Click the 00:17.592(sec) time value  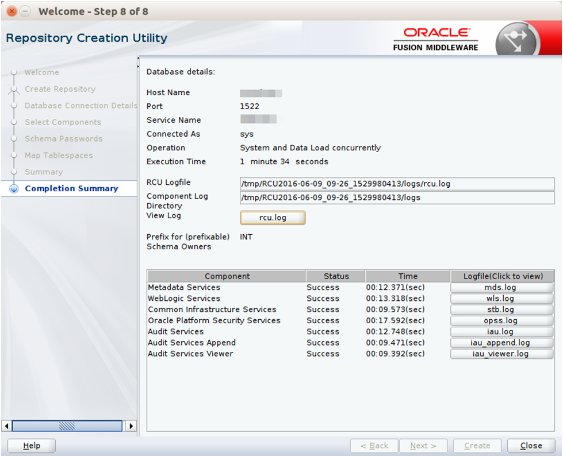(395, 321)
